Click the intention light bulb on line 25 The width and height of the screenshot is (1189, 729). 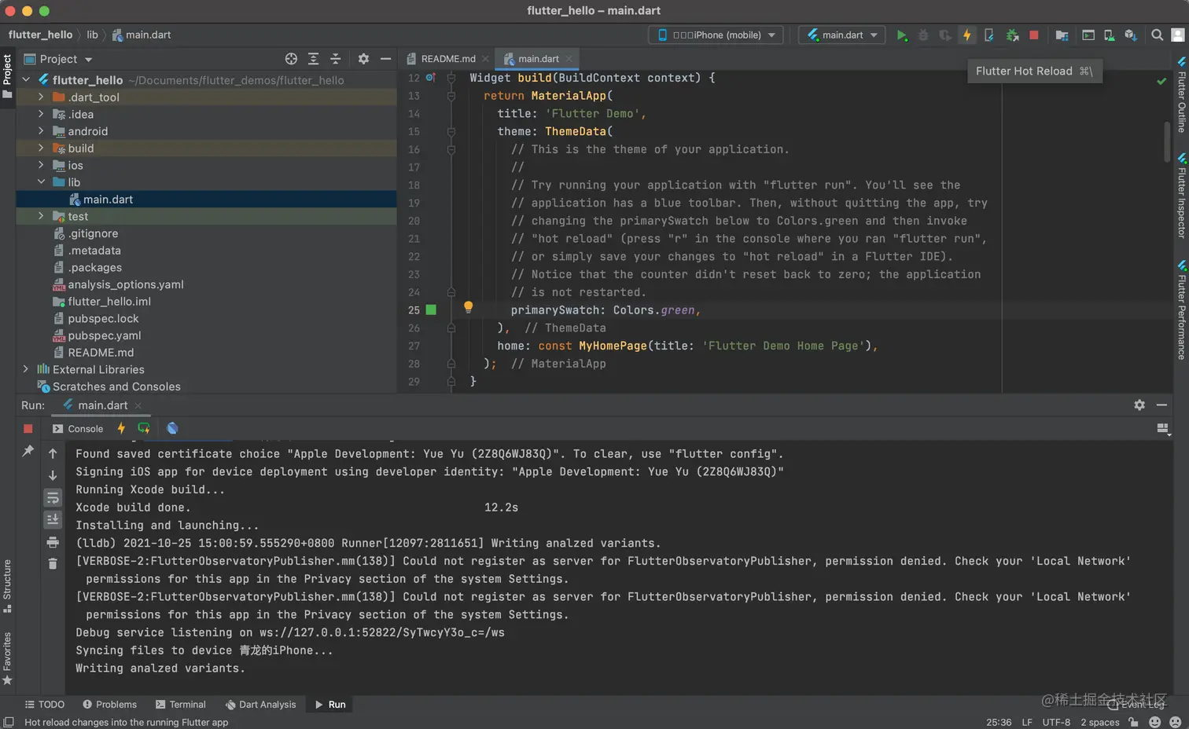(x=468, y=307)
